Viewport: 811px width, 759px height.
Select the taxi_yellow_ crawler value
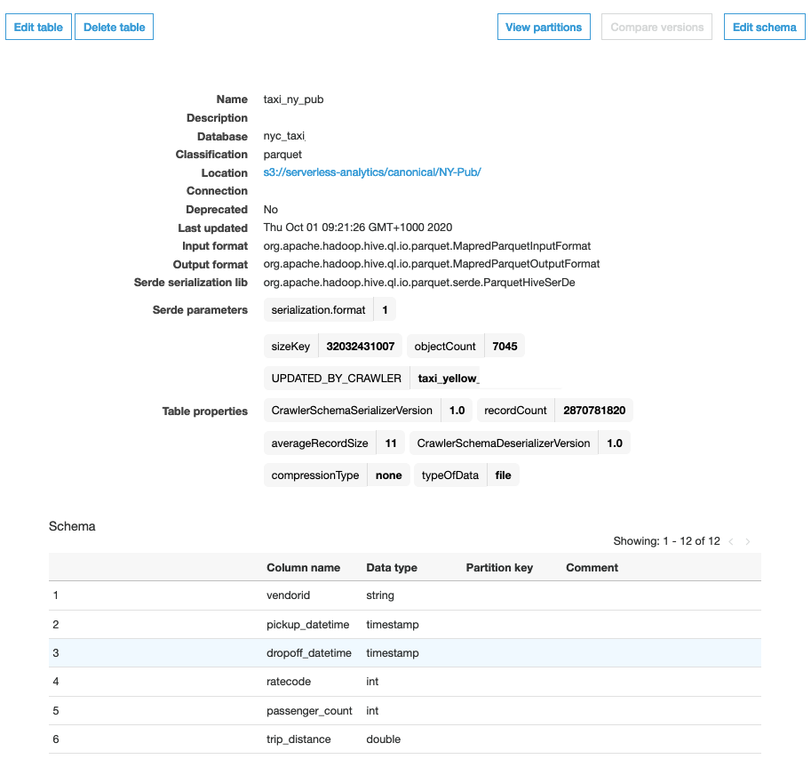point(449,379)
